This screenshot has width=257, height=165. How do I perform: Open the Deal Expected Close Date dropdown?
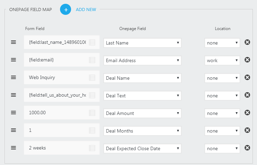coord(142,148)
